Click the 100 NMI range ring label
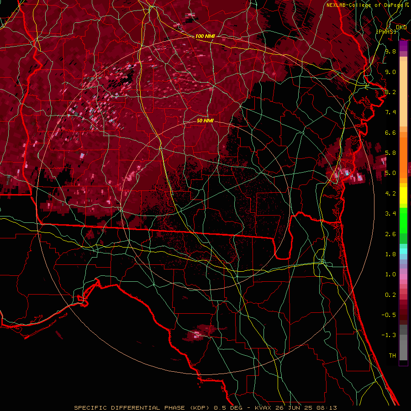This screenshot has width=411, height=411. pos(205,36)
